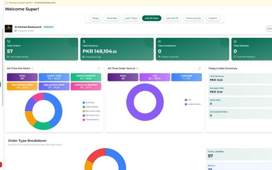
Task: Click the vertical scrollbar on the left edge
Action: [3, 67]
